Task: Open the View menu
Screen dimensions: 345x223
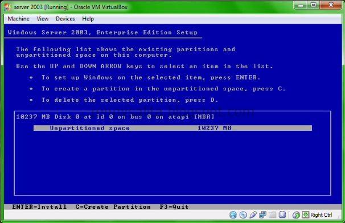Action: pyautogui.click(x=43, y=19)
